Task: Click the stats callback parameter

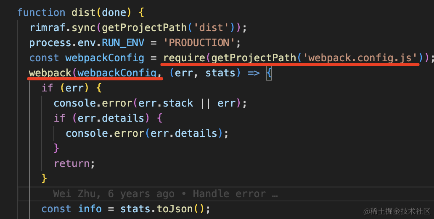Action: 220,73
